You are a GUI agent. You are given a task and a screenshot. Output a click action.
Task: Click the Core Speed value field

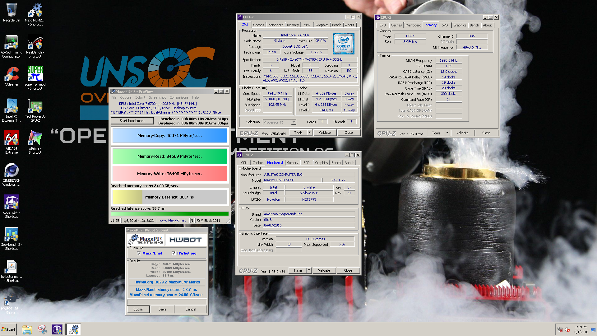coord(277,93)
